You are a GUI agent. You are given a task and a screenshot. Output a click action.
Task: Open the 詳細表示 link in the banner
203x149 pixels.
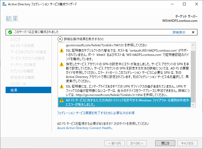coord(179,32)
